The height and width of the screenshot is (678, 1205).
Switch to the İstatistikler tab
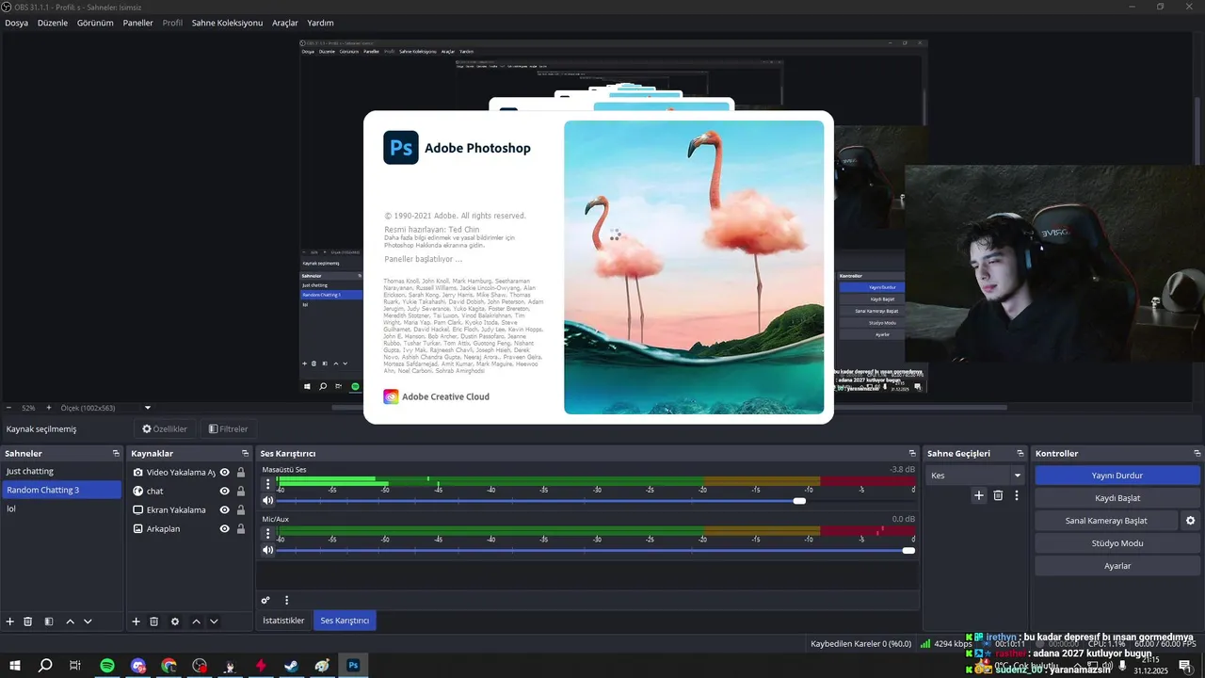(x=283, y=621)
